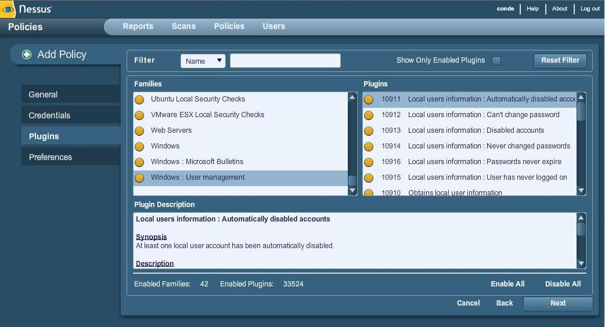The width and height of the screenshot is (605, 327).
Task: Toggle status circle for Web Servers family
Action: (x=139, y=131)
